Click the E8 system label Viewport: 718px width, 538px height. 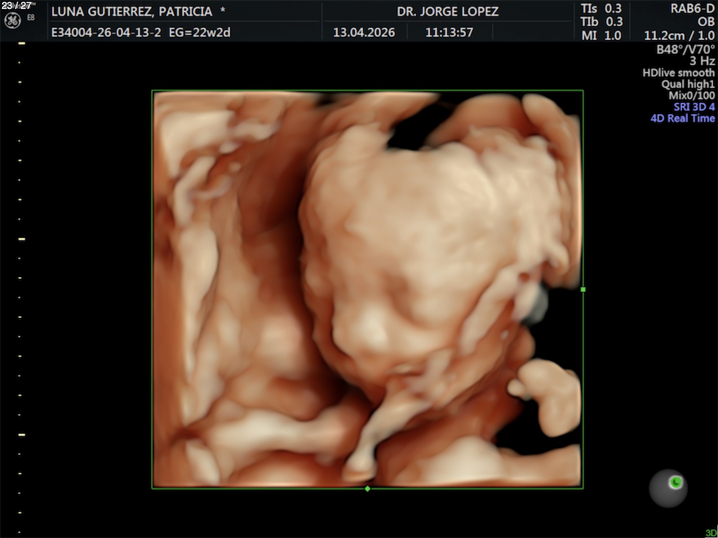tap(31, 18)
